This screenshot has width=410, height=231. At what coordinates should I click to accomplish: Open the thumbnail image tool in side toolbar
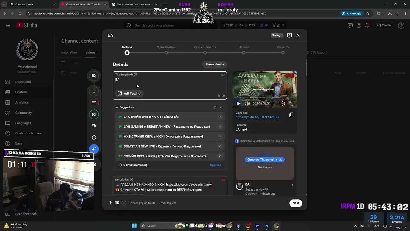(x=94, y=114)
